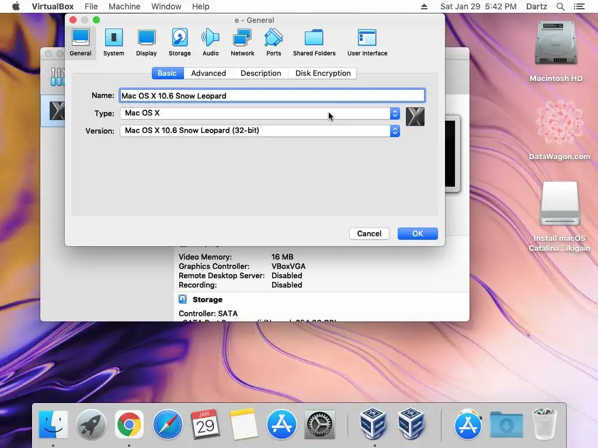Image resolution: width=598 pixels, height=448 pixels.
Task: Expand the Type dropdown
Action: tap(260, 113)
